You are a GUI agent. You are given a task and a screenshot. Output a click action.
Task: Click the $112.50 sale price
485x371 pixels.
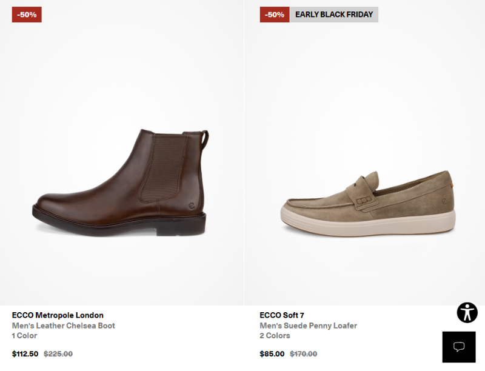point(25,354)
